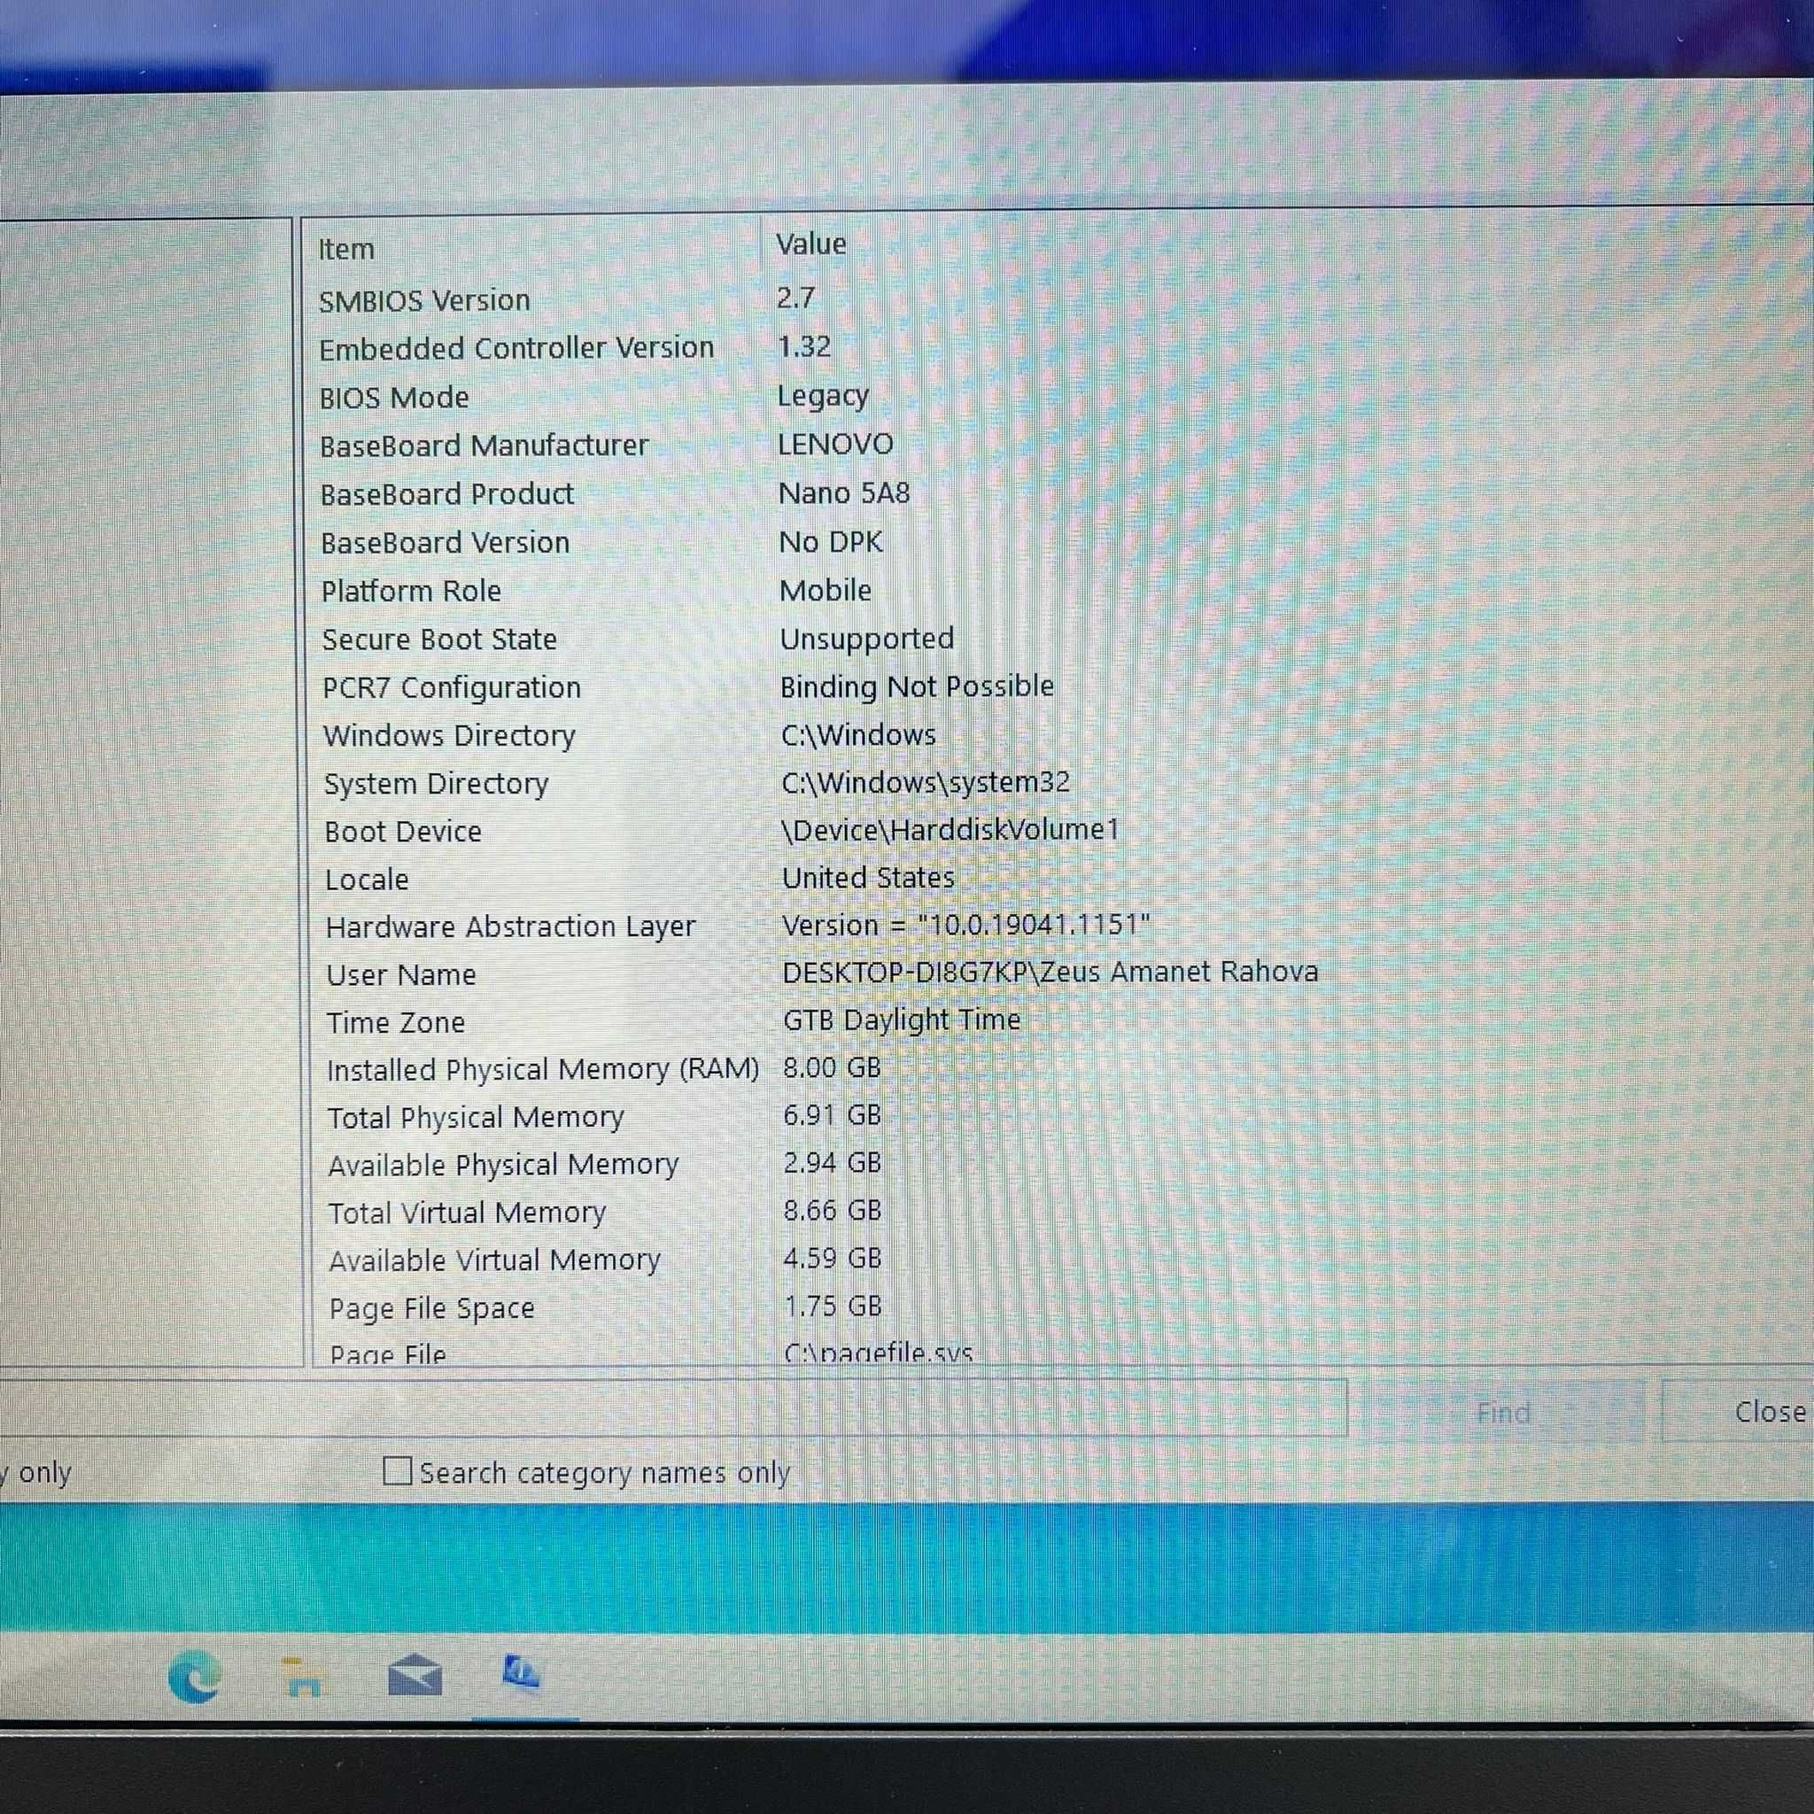Viewport: 1814px width, 1814px height.
Task: Click the Item column header
Action: tap(345, 249)
